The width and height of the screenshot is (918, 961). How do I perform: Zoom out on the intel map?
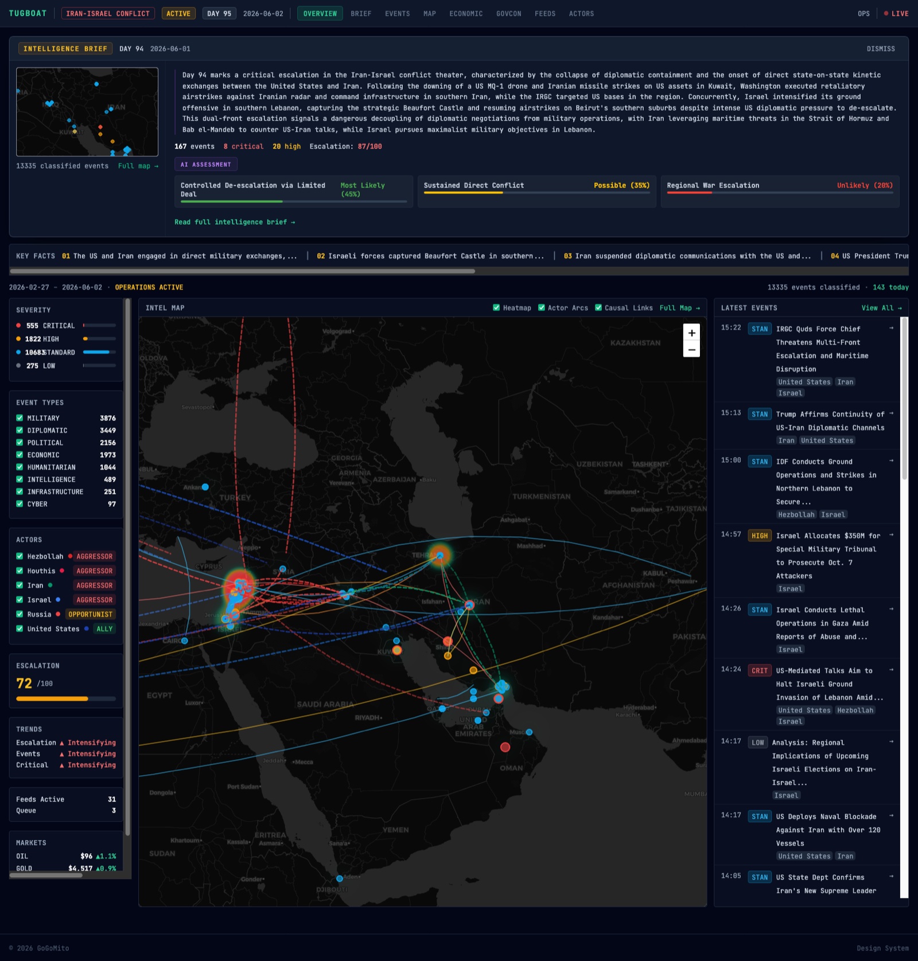[691, 349]
